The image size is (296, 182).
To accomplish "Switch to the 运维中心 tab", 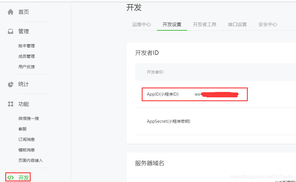I will [x=141, y=24].
